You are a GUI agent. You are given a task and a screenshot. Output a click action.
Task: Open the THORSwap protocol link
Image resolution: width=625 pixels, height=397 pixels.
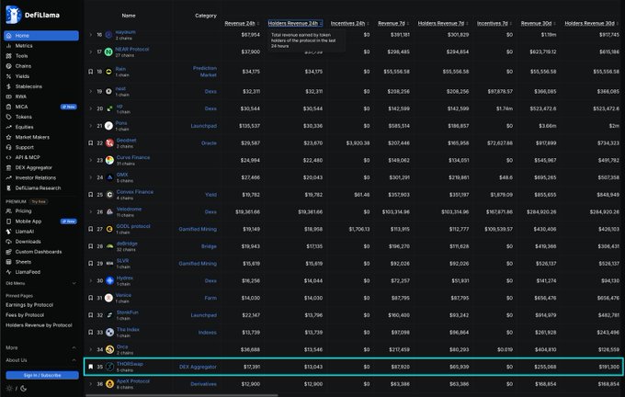point(130,364)
